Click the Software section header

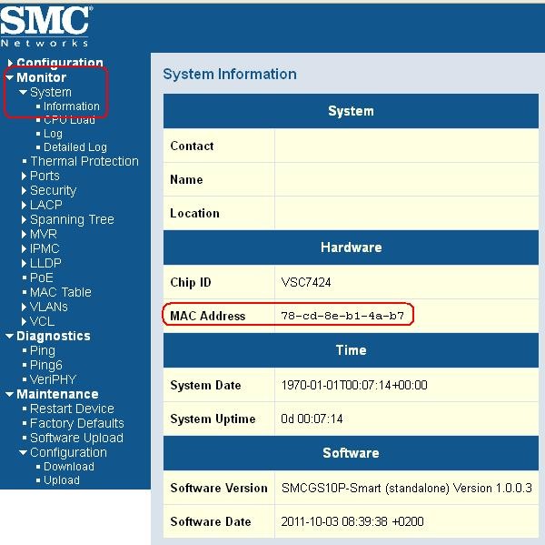(x=351, y=453)
